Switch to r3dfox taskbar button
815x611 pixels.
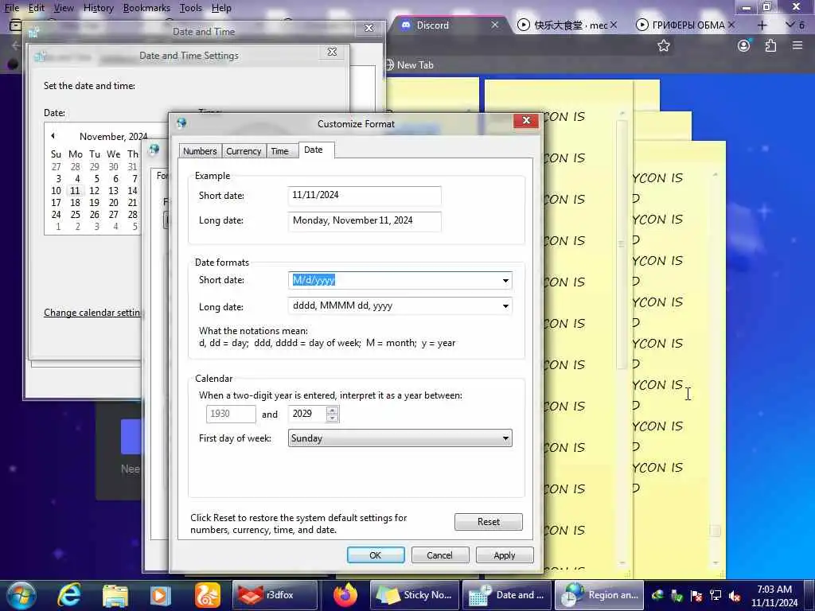275,595
